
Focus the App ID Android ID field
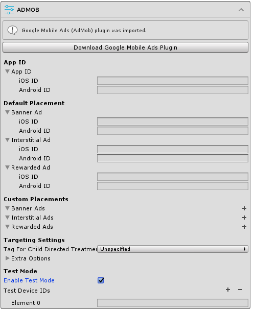173,90
